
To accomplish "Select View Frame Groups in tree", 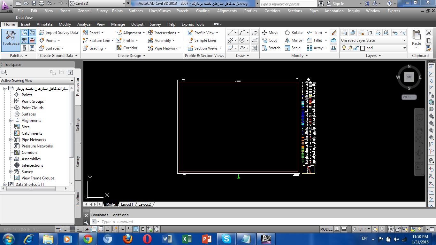I will (38, 178).
